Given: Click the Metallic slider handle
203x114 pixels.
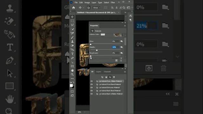Looking at the screenshot, I should point(97,50).
